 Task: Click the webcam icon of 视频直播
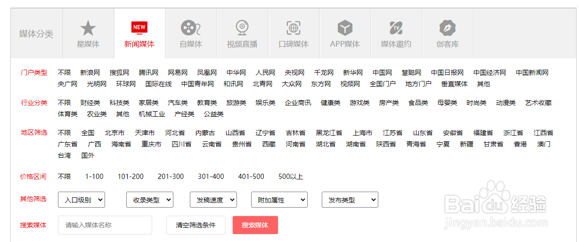pyautogui.click(x=242, y=28)
